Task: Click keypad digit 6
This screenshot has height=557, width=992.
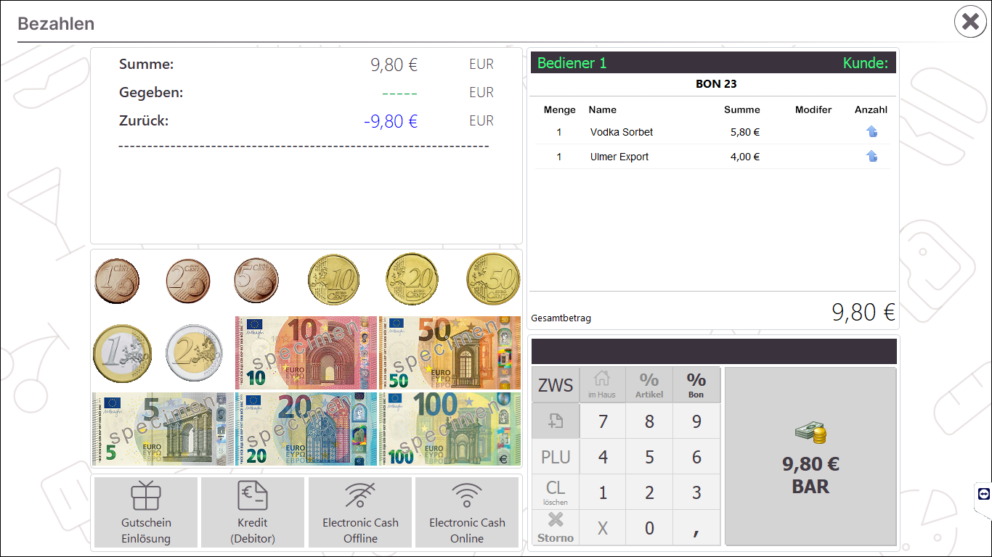Action: 696,457
